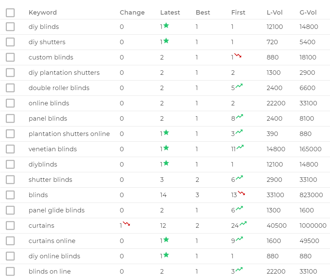Tick the checkbox for blinds on line
The height and width of the screenshot is (277, 330).
click(x=10, y=271)
